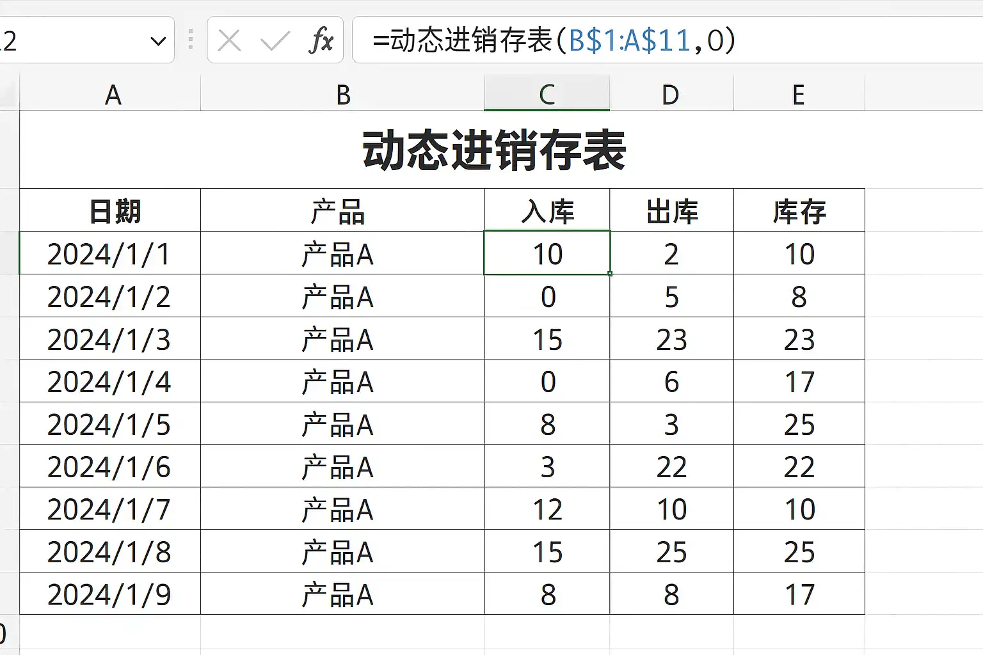Screen dimensions: 983x655
Task: Select the 库存 header cell
Action: coord(799,211)
